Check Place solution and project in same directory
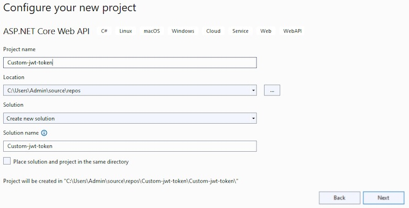Viewport: 409px width, 208px height. [7, 161]
